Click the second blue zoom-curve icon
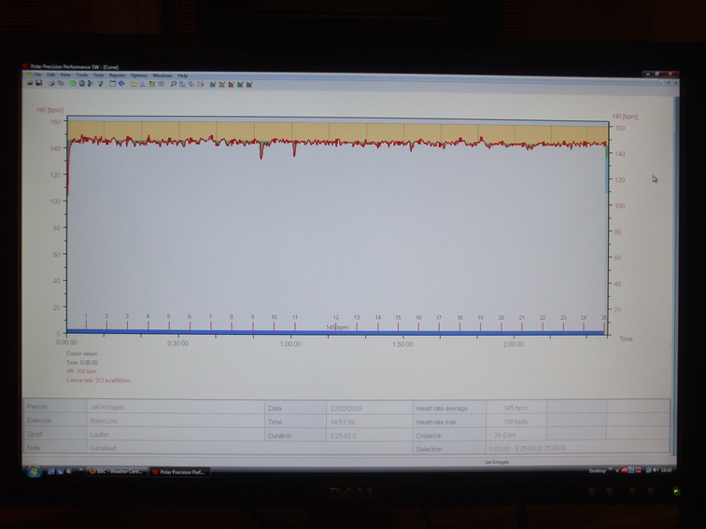The width and height of the screenshot is (706, 529). pos(191,84)
